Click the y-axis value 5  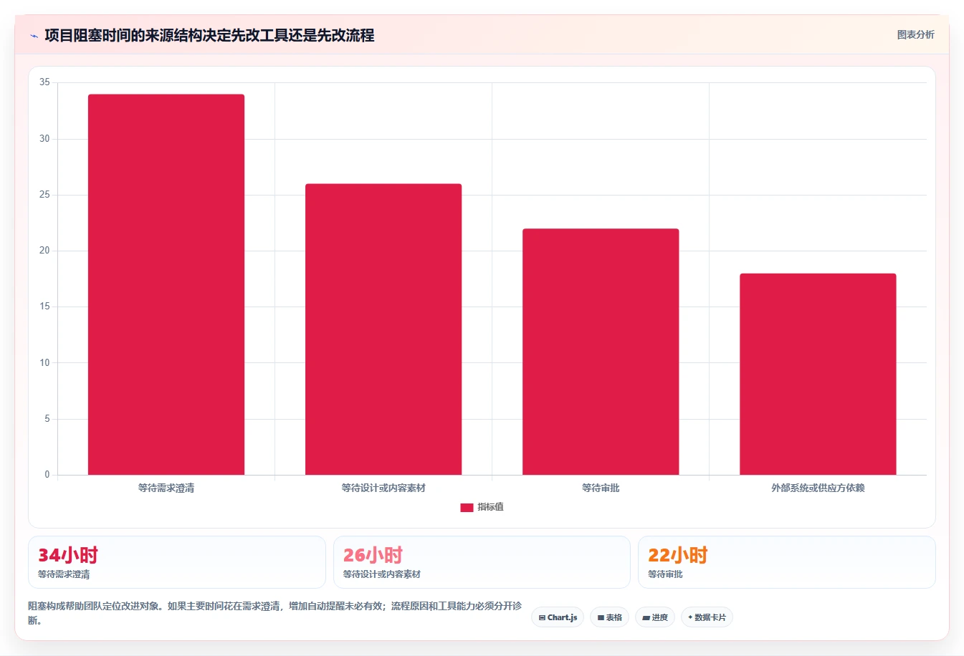(x=47, y=419)
